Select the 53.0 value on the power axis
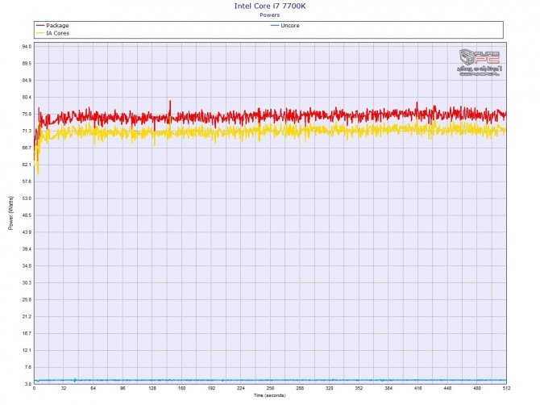540x405 pixels. (27, 198)
